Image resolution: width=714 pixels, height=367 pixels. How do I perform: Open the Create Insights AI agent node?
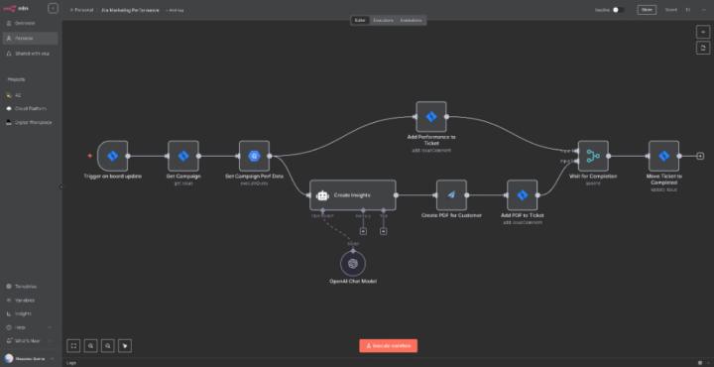[352, 194]
